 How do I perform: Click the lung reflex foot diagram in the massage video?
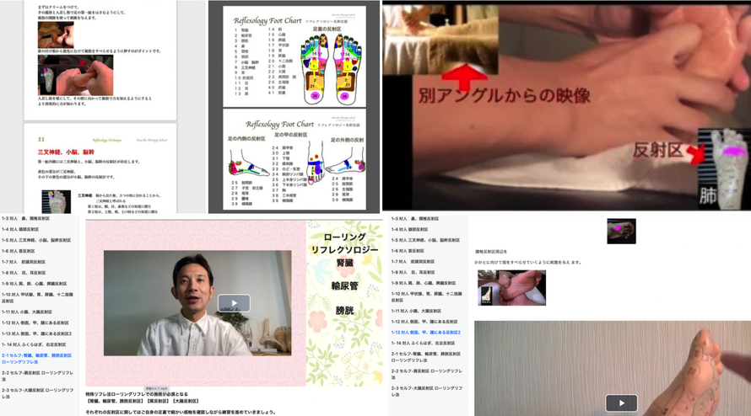724,168
